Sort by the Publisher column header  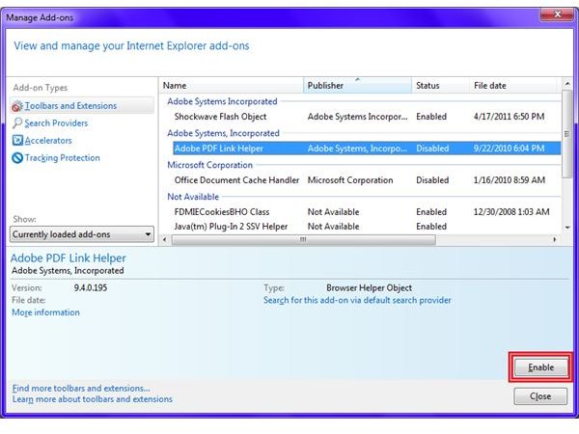pos(357,85)
